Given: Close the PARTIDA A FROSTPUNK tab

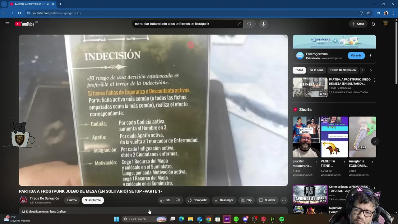Looking at the screenshot, I should (x=53, y=4).
